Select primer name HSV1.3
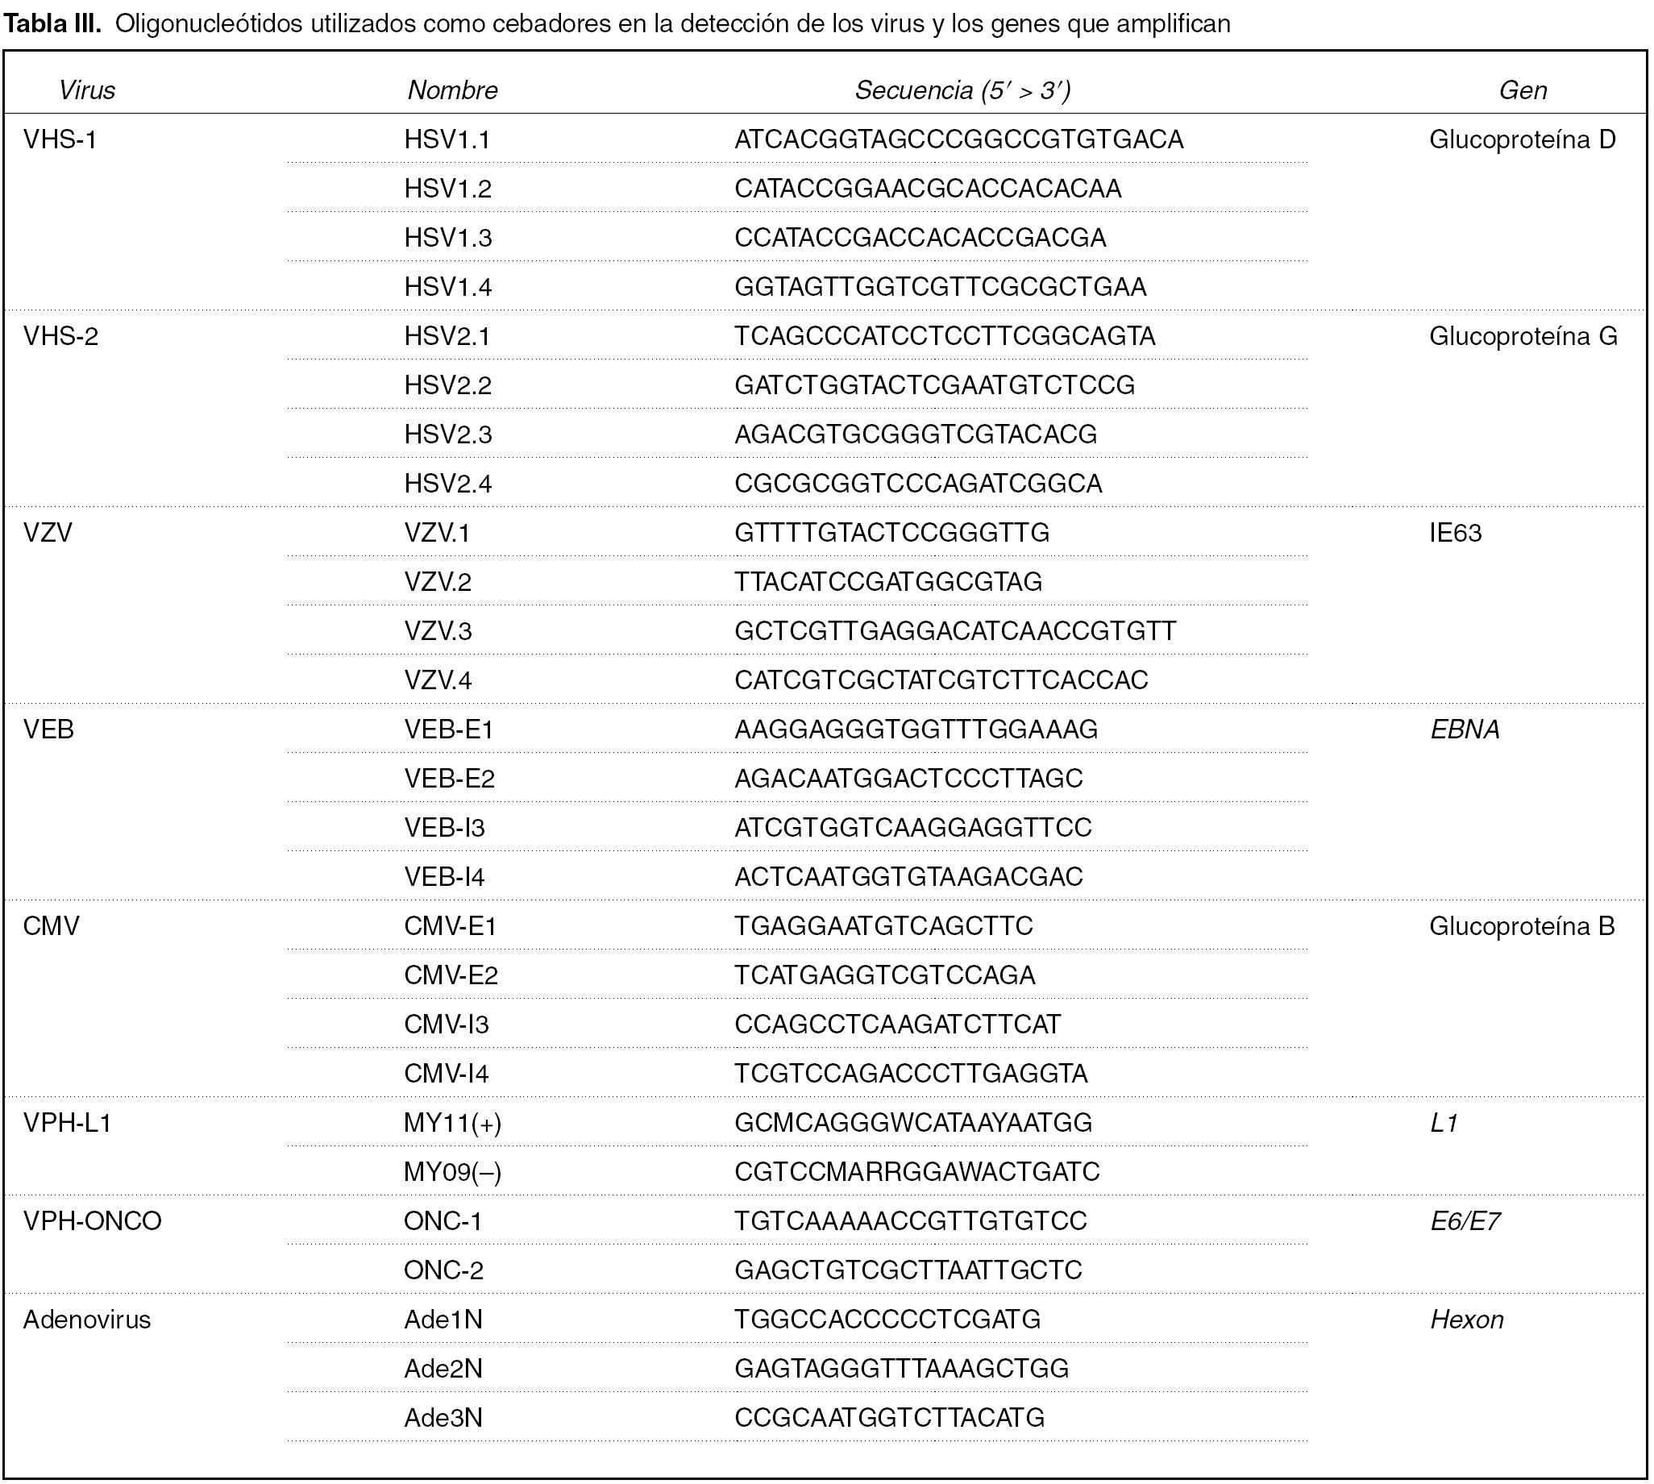 (x=447, y=238)
